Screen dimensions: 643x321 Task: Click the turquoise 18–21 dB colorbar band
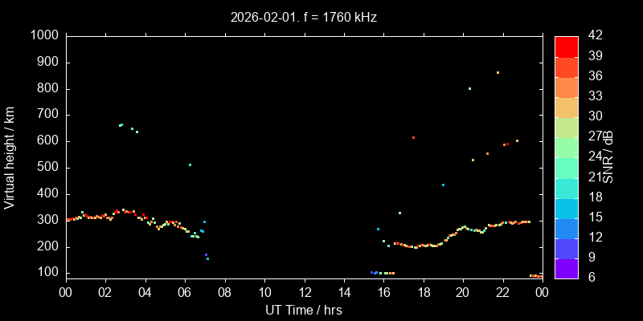[x=567, y=187]
